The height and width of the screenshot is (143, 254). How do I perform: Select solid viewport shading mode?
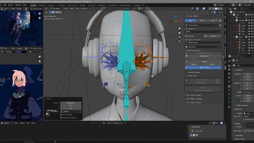click(x=216, y=9)
